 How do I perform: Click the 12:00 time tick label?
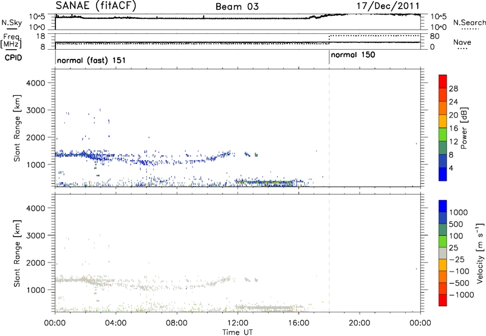click(x=238, y=323)
